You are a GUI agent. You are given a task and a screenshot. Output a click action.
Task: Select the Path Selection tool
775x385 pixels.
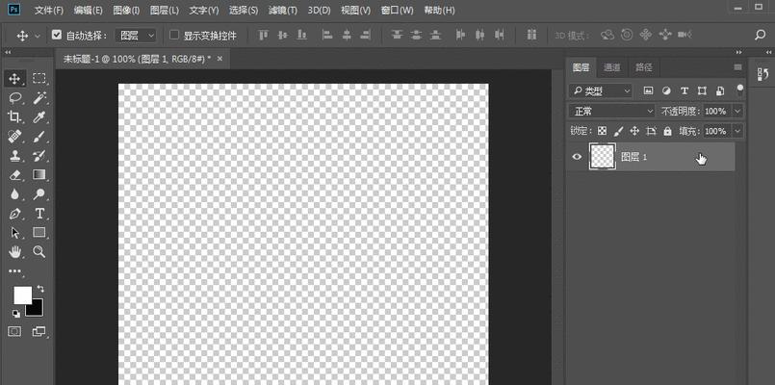click(x=14, y=233)
